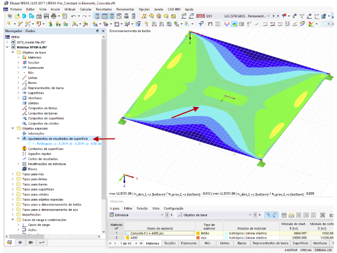Open the navigator data tab icon
Viewport: 337px width, 253px height.
coord(9,243)
